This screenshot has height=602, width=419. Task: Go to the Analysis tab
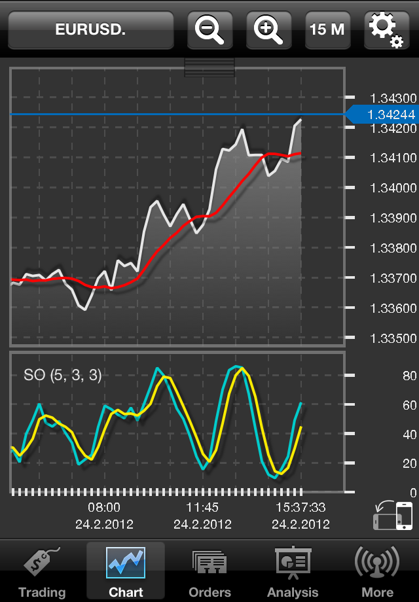tap(293, 572)
